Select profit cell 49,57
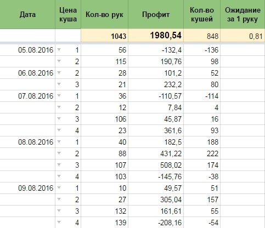This screenshot has height=228, width=265. pos(156,188)
